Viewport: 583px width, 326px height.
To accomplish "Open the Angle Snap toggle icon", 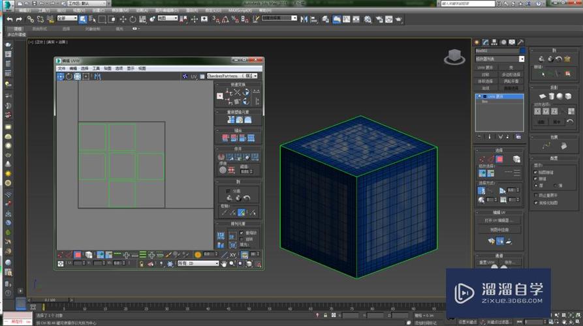I will (x=225, y=20).
